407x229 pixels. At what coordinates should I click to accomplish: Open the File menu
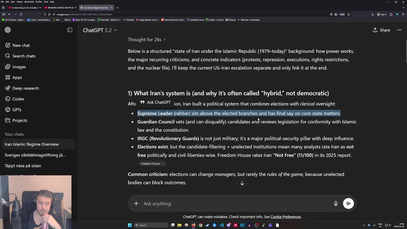click(2, 2)
